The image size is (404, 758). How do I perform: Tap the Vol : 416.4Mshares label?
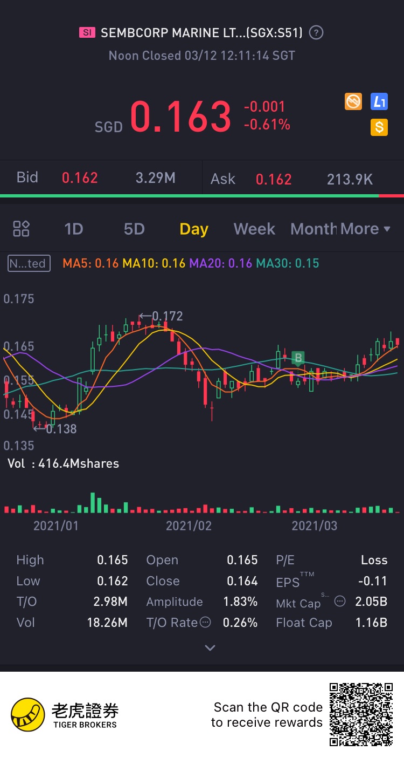tap(63, 463)
